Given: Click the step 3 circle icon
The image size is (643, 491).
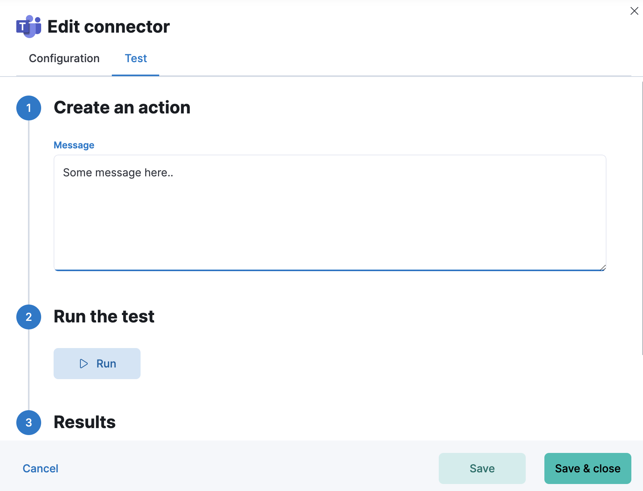Looking at the screenshot, I should [29, 423].
